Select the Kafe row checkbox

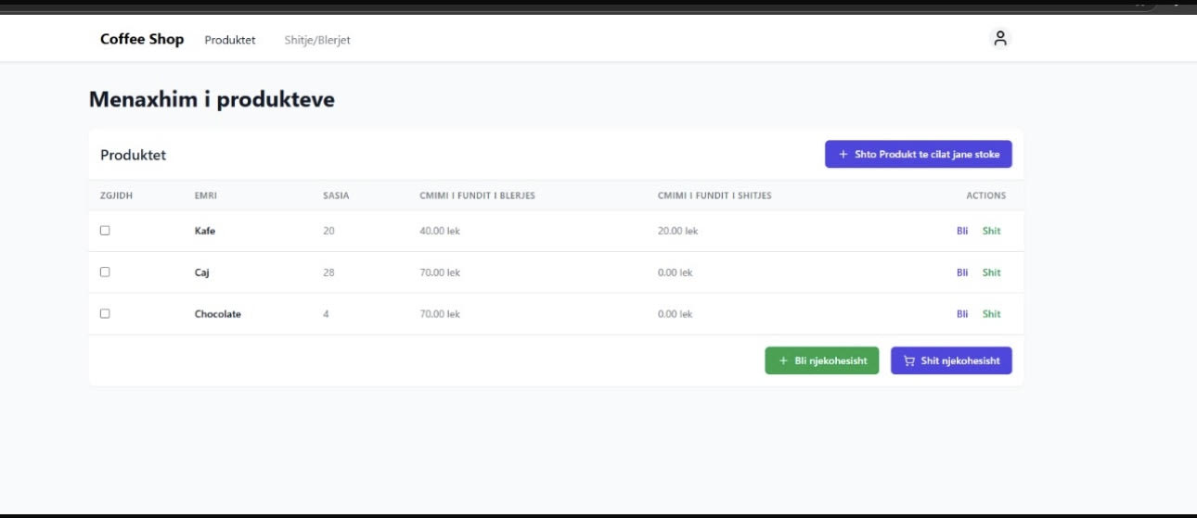(x=105, y=231)
